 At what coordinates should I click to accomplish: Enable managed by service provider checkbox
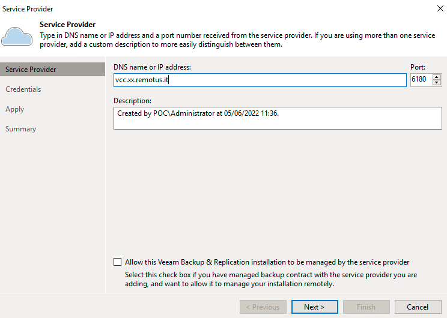point(117,262)
